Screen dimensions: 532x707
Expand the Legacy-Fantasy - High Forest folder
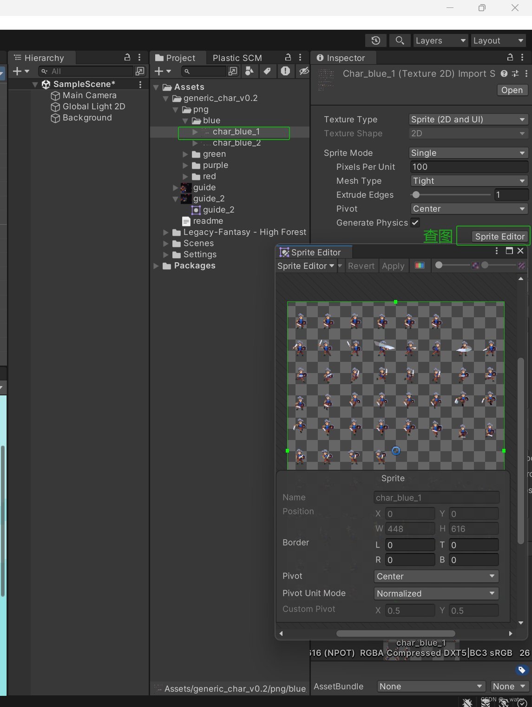click(166, 232)
